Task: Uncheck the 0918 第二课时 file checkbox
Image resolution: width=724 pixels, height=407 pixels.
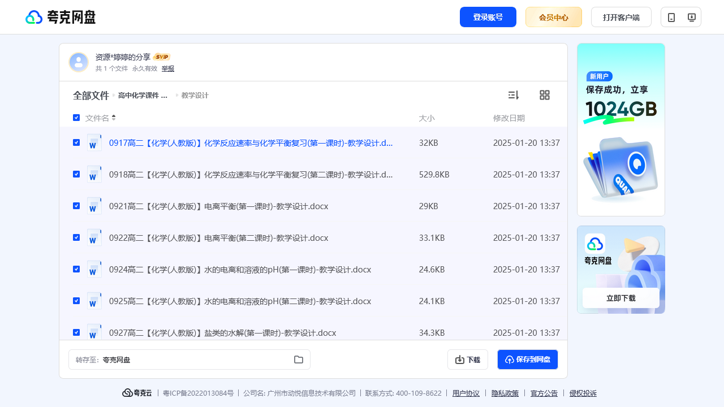Action: pos(76,174)
